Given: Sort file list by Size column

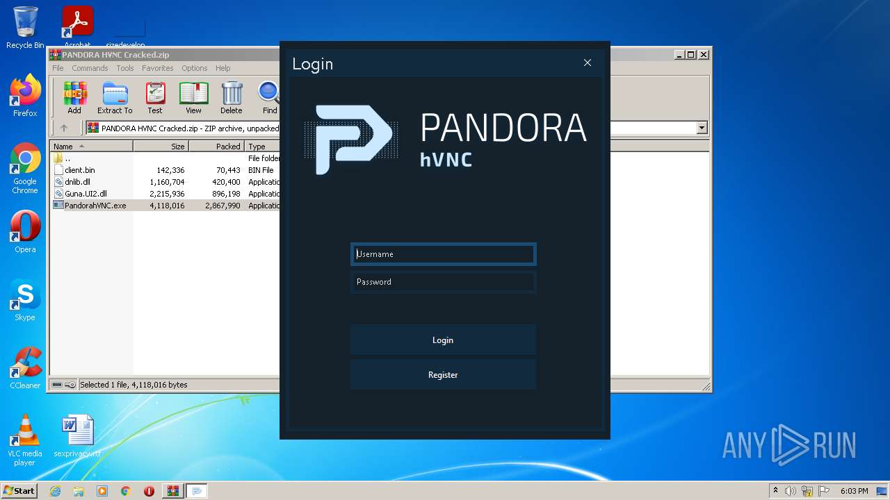Looking at the screenshot, I should (x=161, y=147).
